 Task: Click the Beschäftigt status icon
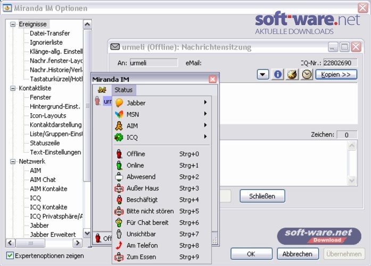[x=119, y=199]
